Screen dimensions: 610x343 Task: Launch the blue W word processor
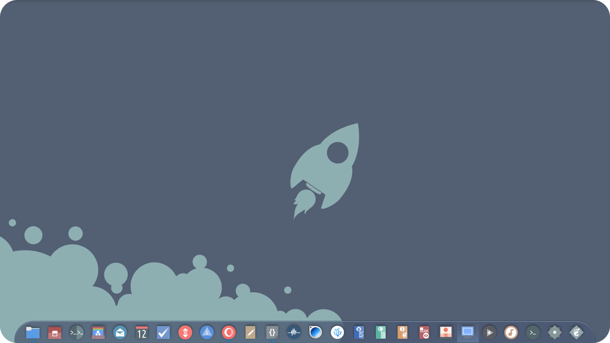click(359, 333)
